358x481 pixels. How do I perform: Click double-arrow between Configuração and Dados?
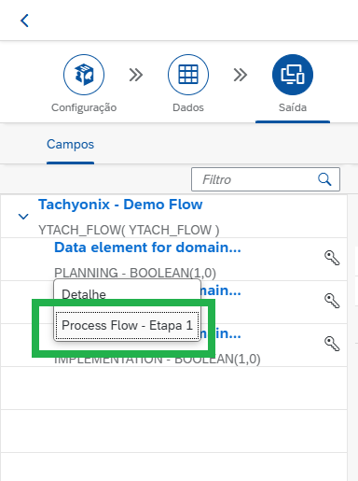[136, 75]
